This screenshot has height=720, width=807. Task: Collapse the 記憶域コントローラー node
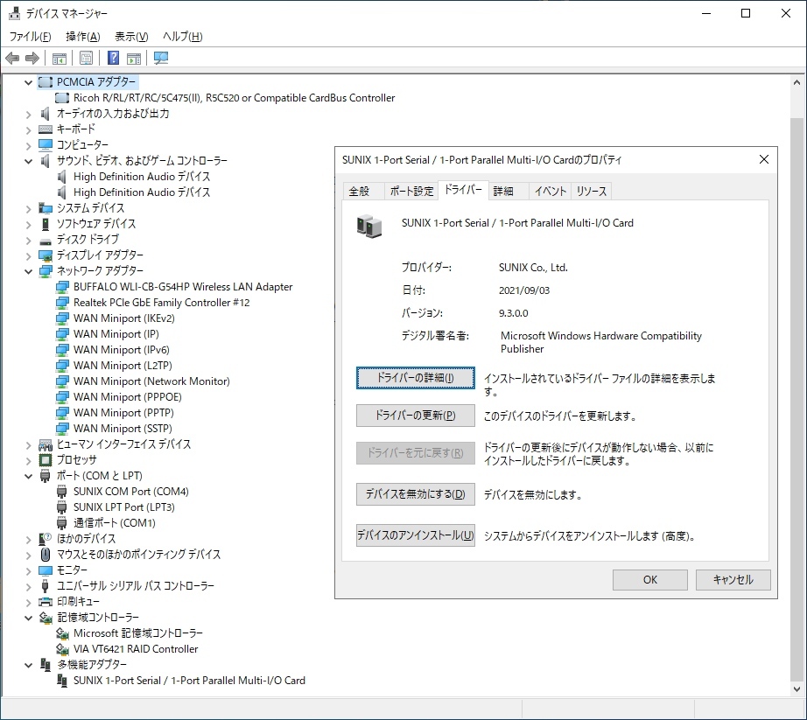coord(28,618)
